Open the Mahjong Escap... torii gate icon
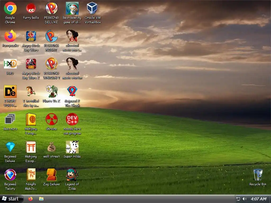This screenshot has width=271, height=203. [31, 147]
